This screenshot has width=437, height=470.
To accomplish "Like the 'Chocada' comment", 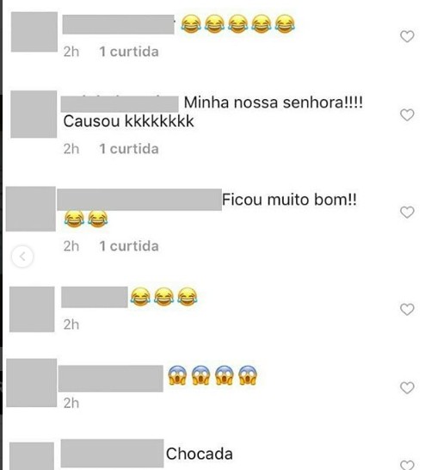I will point(407,465).
